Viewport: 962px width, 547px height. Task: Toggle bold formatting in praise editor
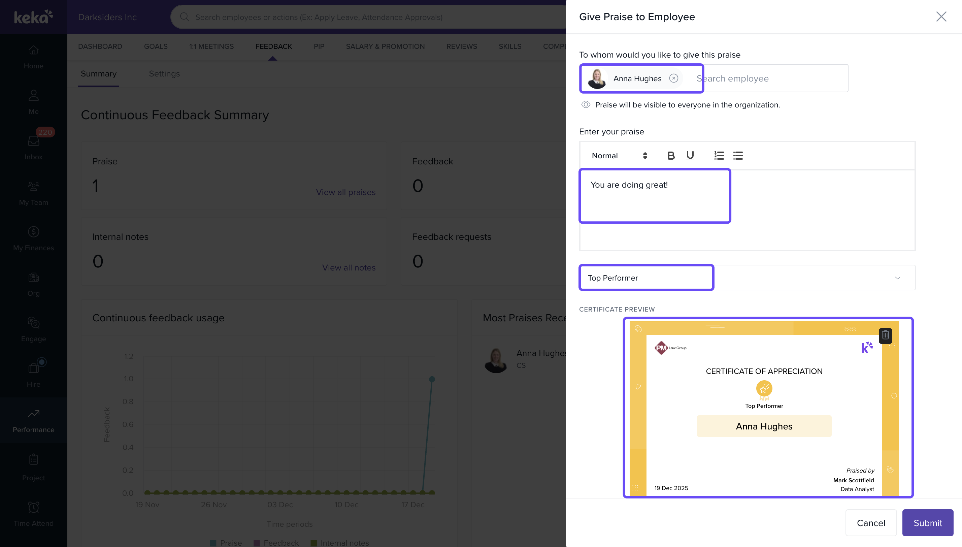tap(671, 156)
